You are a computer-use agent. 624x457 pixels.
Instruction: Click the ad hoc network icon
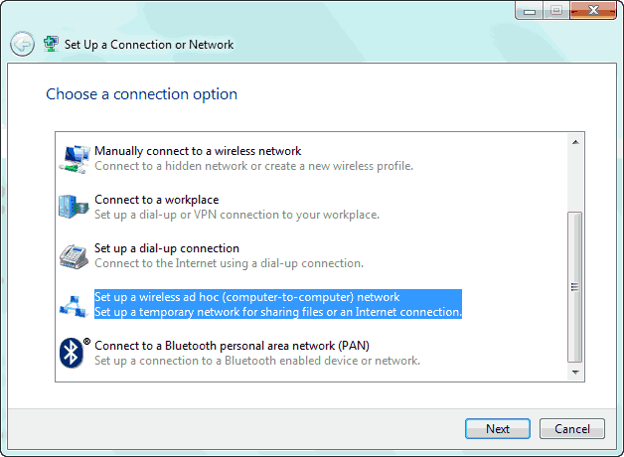pyautogui.click(x=74, y=304)
